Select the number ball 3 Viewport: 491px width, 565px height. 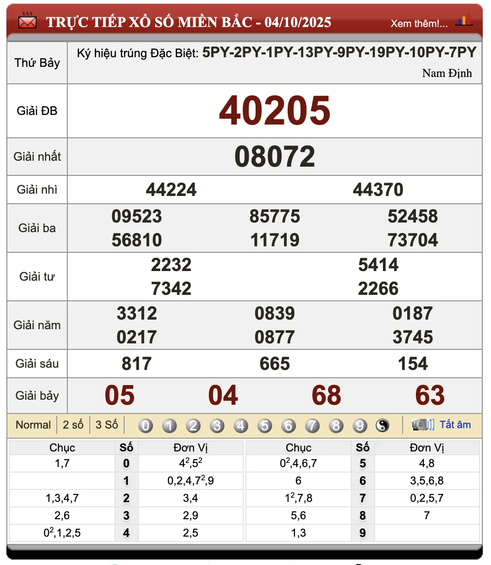[x=217, y=425]
